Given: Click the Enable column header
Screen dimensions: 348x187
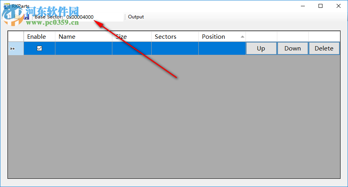Looking at the screenshot, I should tap(39, 37).
